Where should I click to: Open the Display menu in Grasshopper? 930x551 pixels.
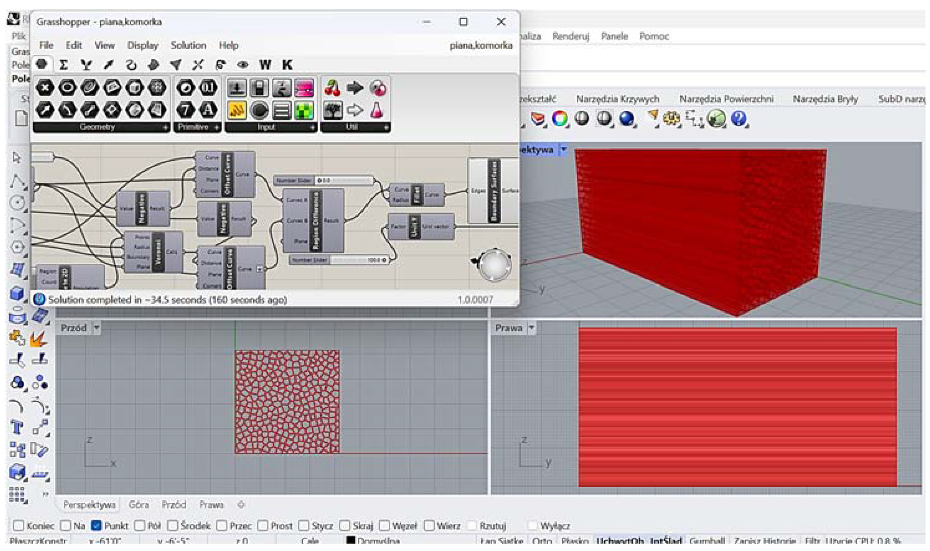[x=143, y=45]
